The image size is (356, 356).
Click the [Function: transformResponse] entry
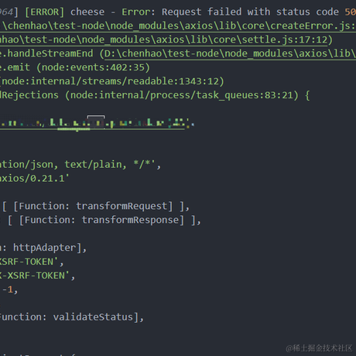tap(101, 221)
